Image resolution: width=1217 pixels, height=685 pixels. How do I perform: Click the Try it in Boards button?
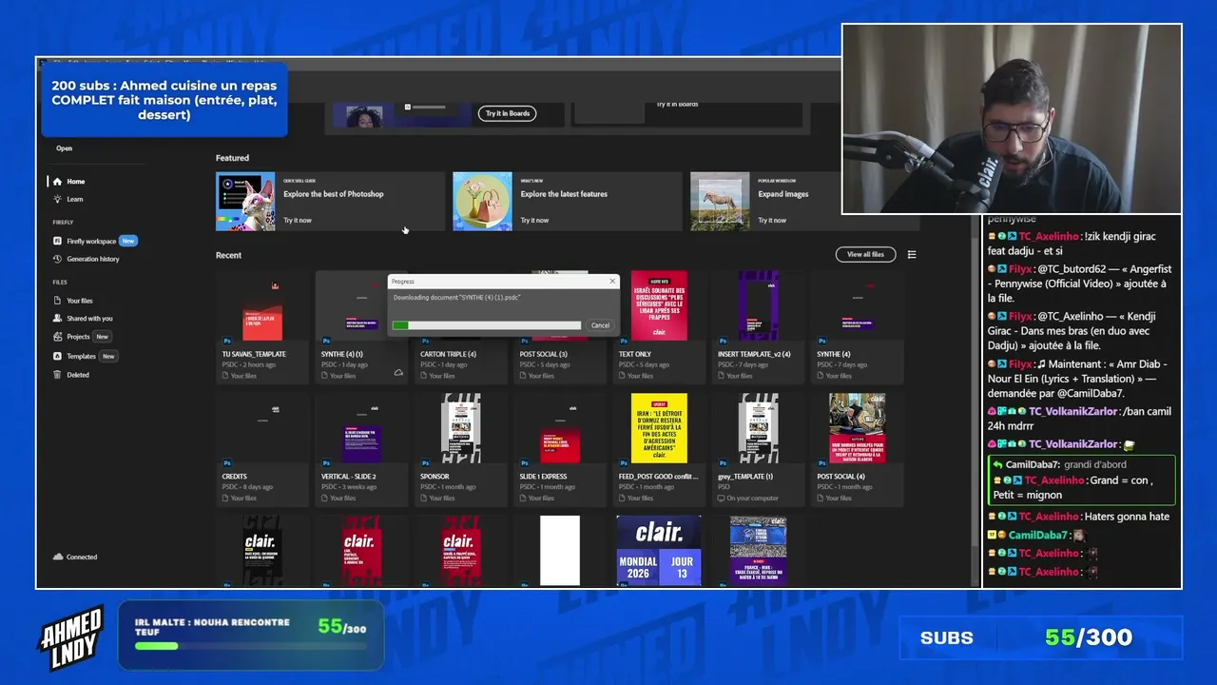coord(507,113)
